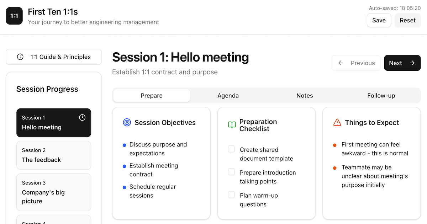Open the Notes tab
Viewport: 427px width, 224px height.
[x=305, y=96]
